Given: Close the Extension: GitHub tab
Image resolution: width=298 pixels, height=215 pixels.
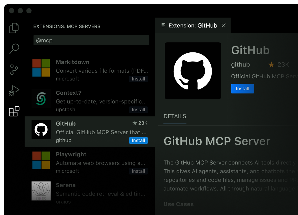Looking at the screenshot, I should pyautogui.click(x=224, y=25).
